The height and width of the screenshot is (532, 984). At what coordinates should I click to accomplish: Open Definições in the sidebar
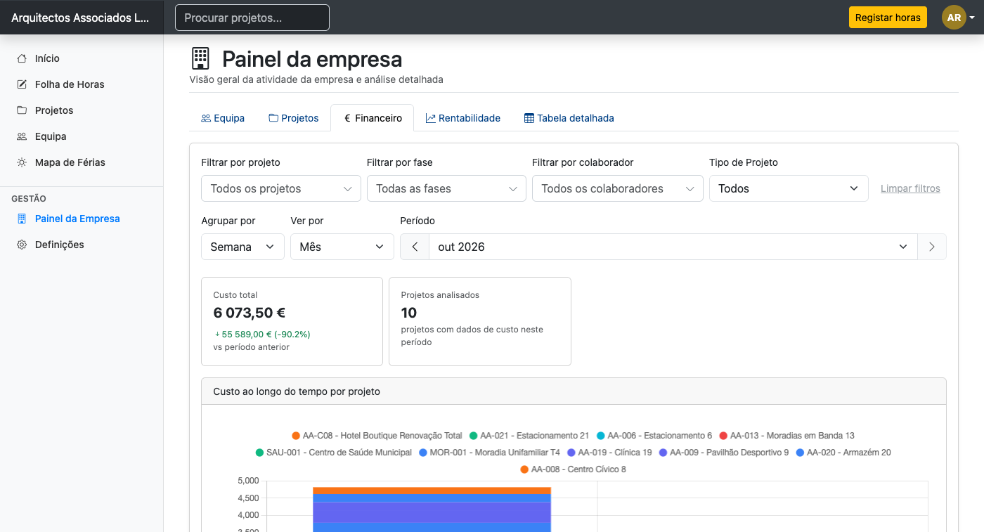tap(82, 245)
